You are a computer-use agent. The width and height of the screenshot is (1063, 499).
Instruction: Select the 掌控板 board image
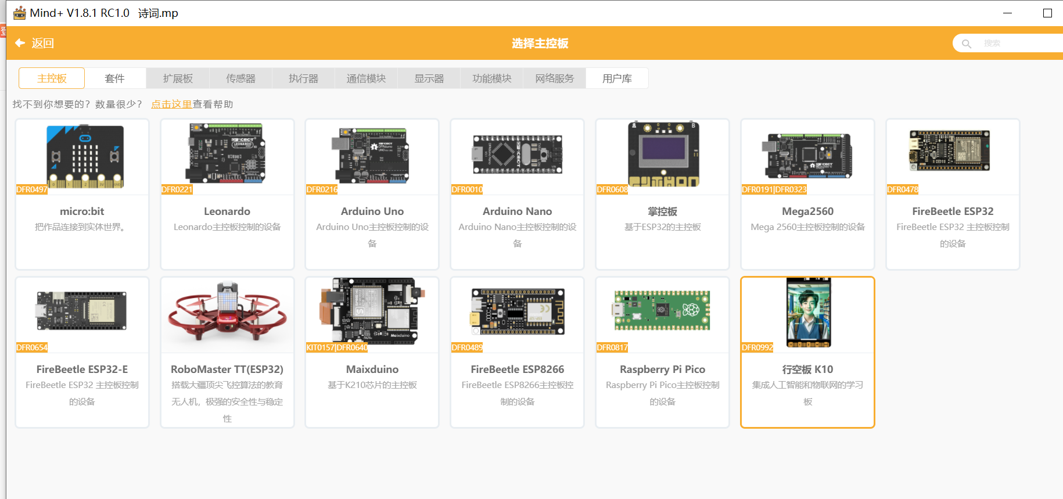click(663, 154)
